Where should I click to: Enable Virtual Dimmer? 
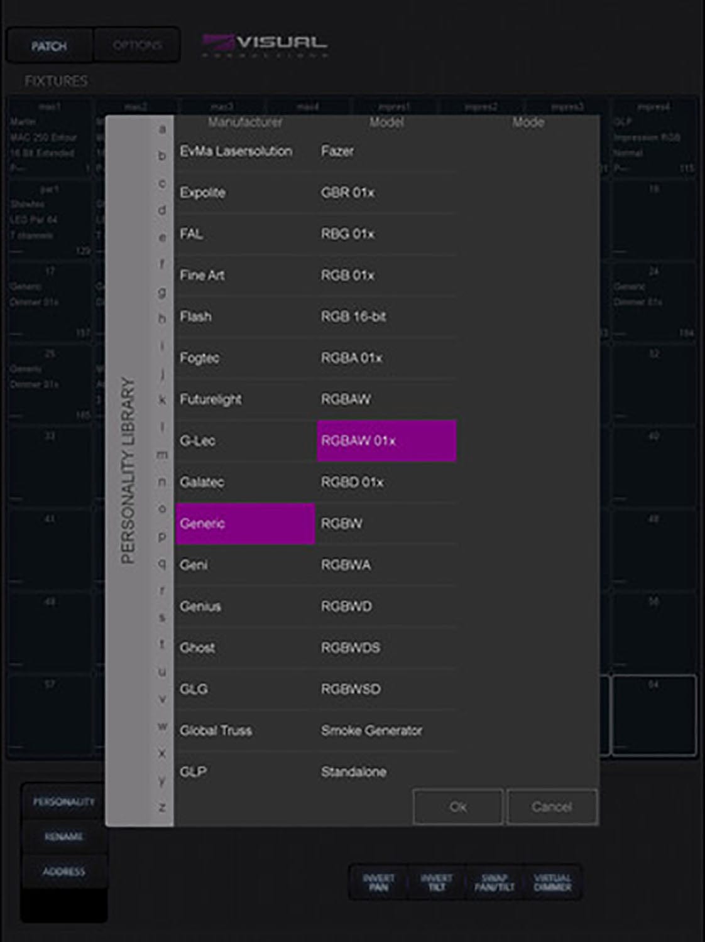coord(552,882)
